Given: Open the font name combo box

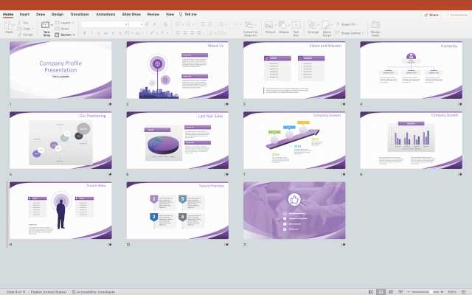Looking at the screenshot, I should click(103, 24).
